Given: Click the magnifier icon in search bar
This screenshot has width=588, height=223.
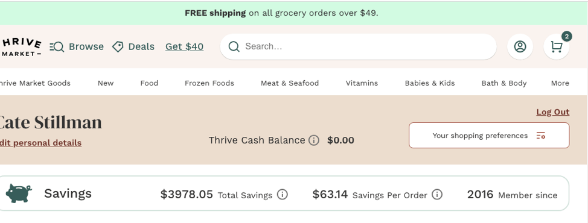Looking at the screenshot, I should tap(234, 47).
